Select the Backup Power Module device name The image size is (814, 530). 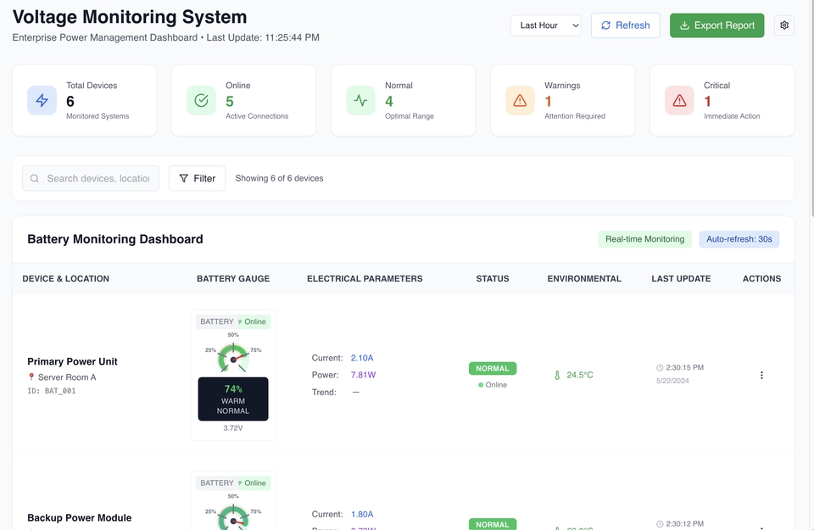point(80,518)
